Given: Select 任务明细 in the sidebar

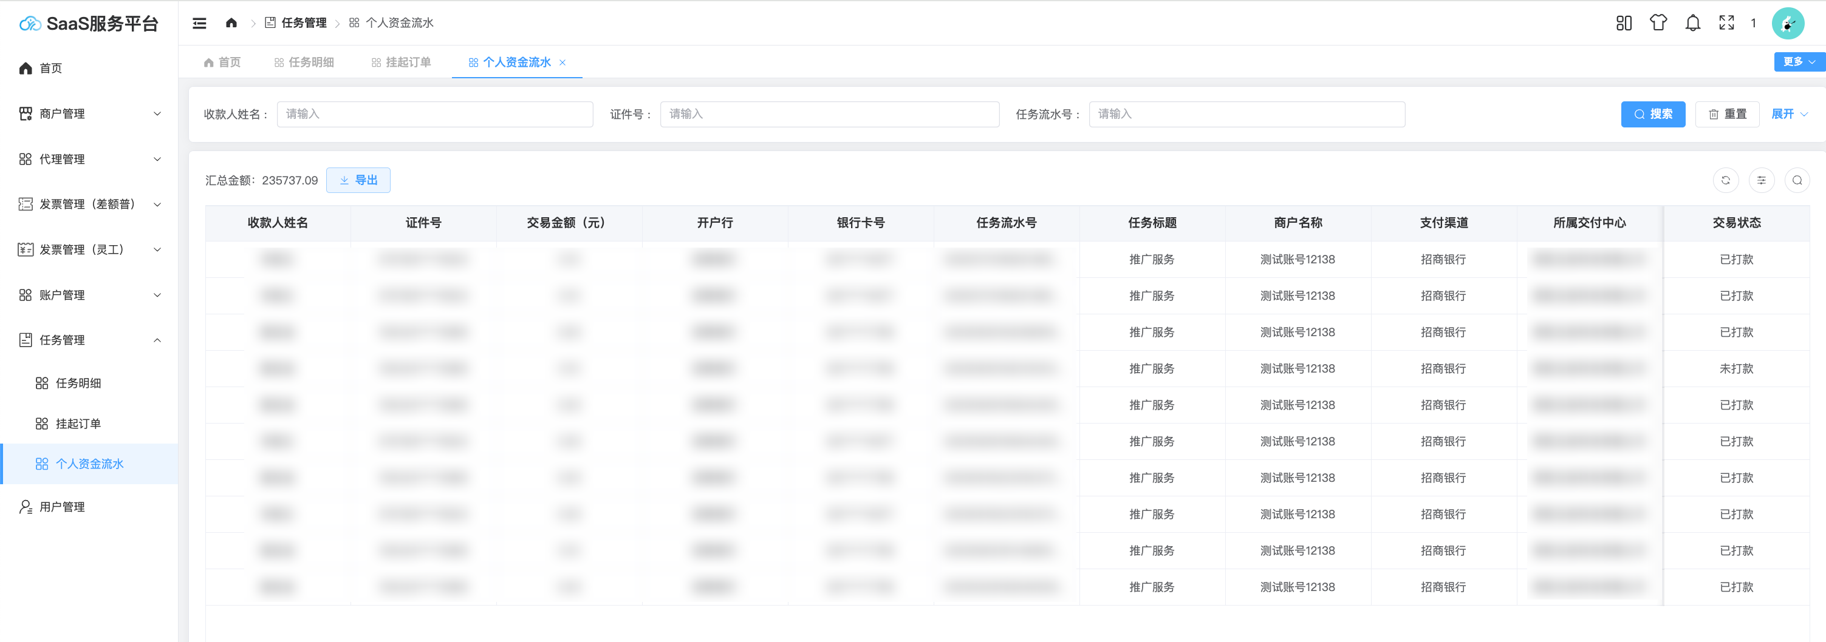Looking at the screenshot, I should 78,384.
